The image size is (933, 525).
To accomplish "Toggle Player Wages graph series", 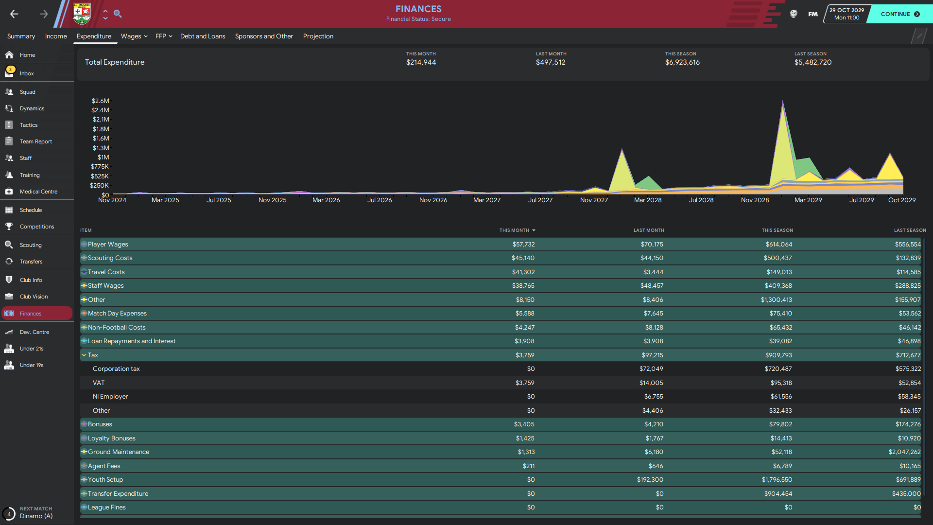I will coord(84,244).
